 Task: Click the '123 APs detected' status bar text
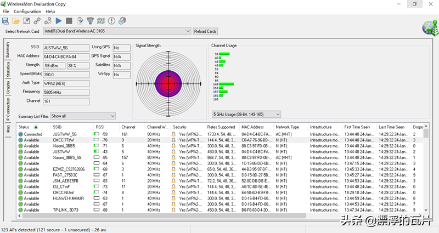[x=53, y=230]
